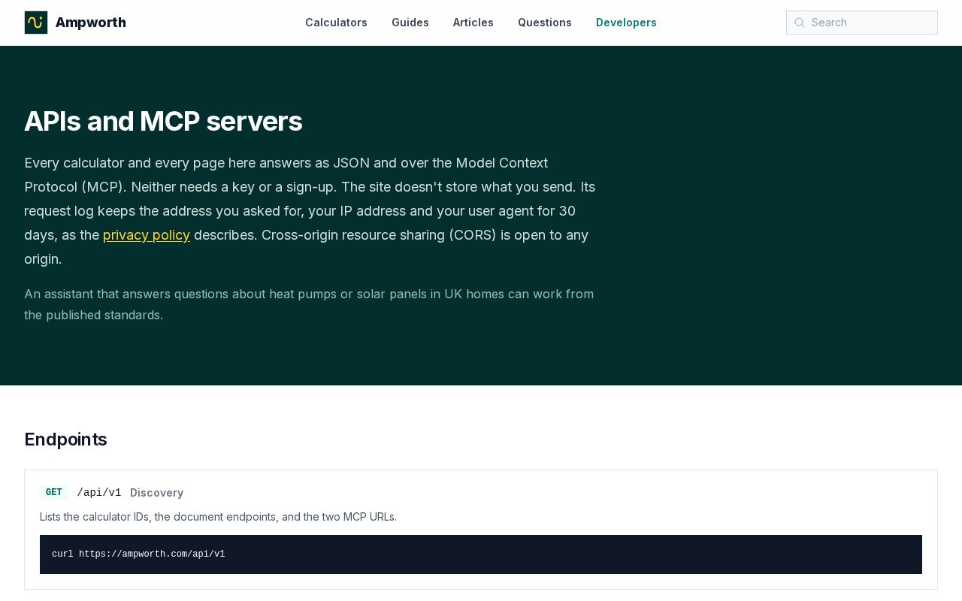Click the Ampworth logo icon

click(x=36, y=23)
